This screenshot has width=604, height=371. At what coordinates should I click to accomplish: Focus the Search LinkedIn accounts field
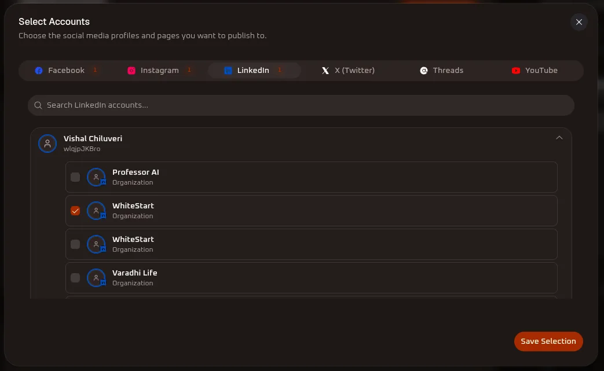[301, 105]
